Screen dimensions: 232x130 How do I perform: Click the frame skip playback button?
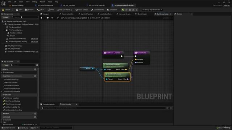(x=127, y=10)
